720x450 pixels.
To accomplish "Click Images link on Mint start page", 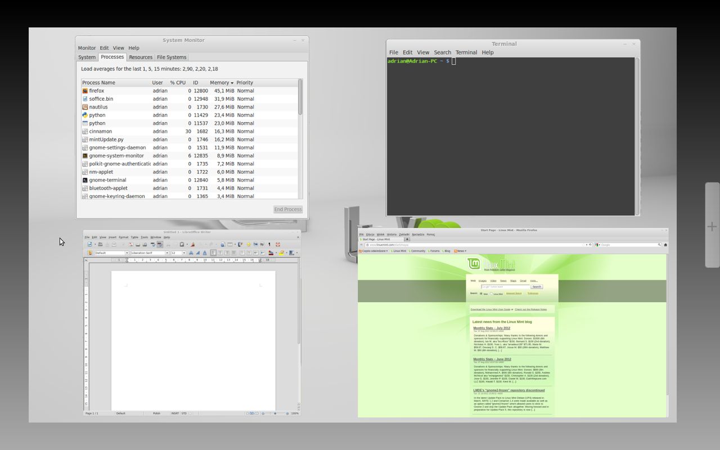I will pos(483,281).
